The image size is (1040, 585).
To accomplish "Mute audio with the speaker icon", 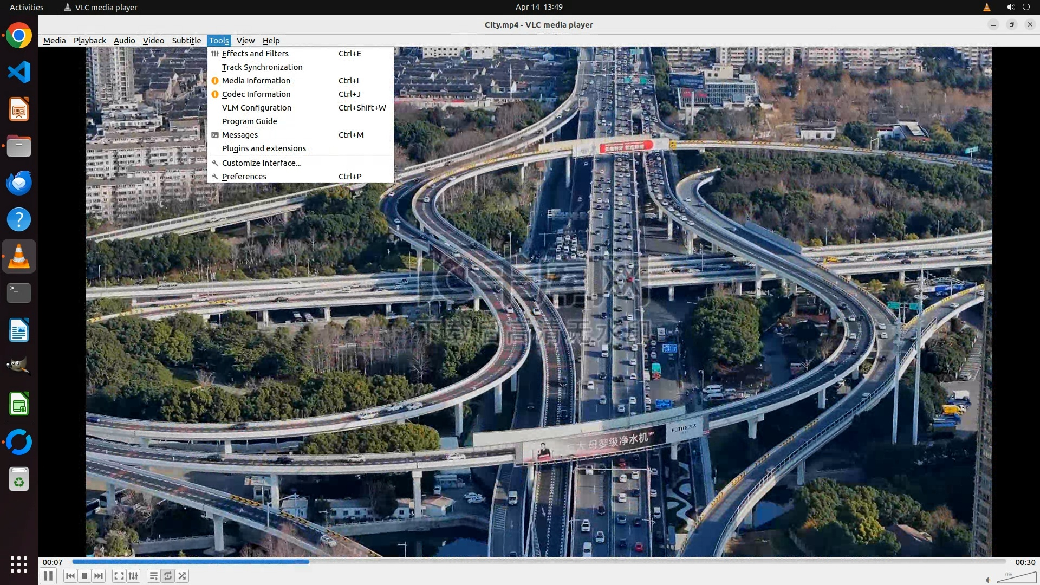I will (988, 580).
